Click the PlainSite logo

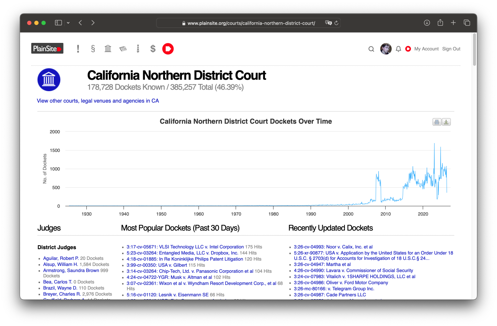point(47,48)
